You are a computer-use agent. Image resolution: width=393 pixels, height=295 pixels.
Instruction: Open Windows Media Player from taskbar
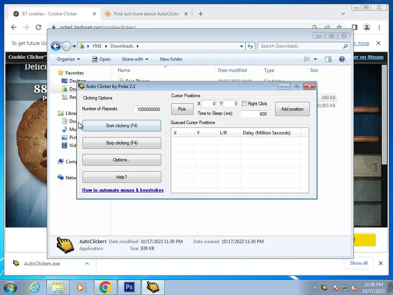coord(81,287)
